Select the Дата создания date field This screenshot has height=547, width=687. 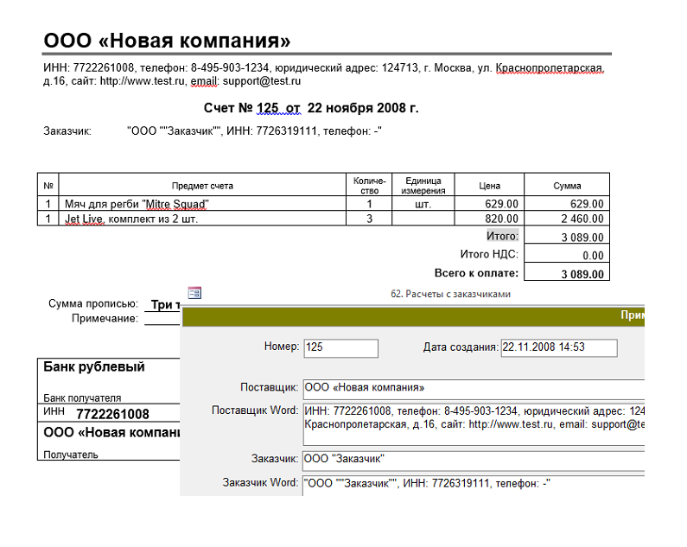click(x=558, y=347)
